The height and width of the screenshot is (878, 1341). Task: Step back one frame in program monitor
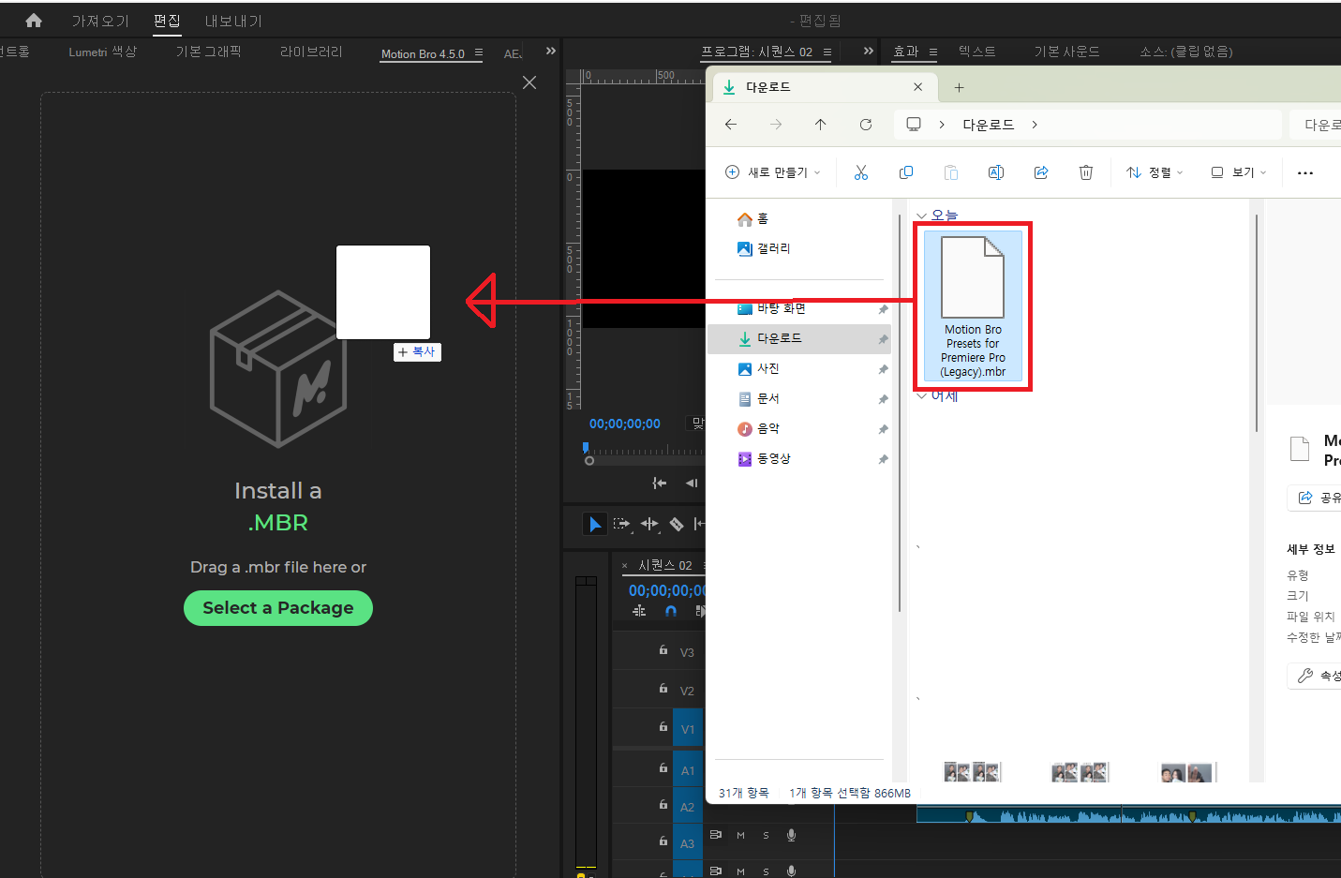point(692,483)
